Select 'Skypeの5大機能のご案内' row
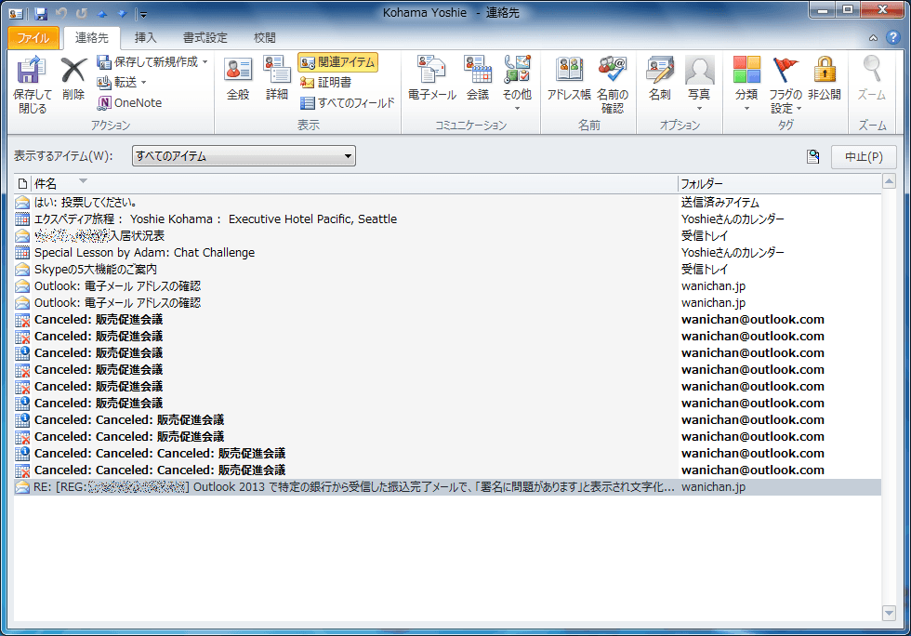 click(x=447, y=269)
